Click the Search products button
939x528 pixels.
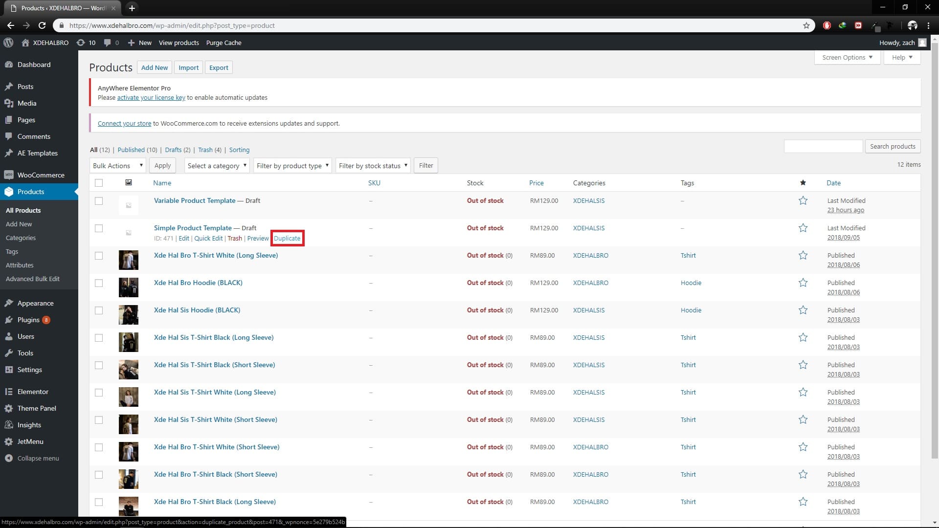coord(893,146)
